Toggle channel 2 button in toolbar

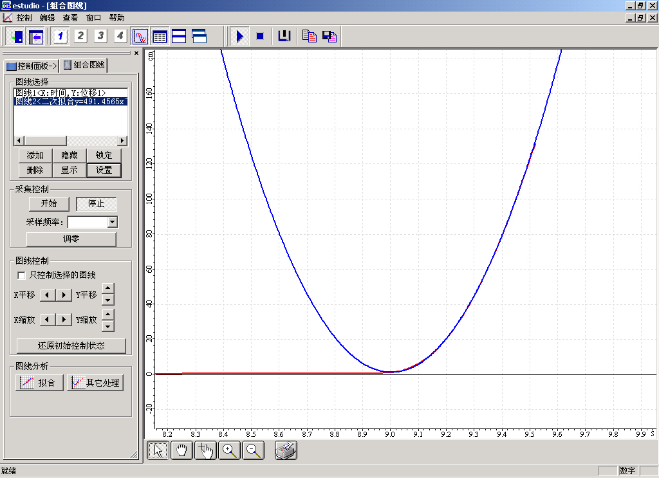coord(80,36)
